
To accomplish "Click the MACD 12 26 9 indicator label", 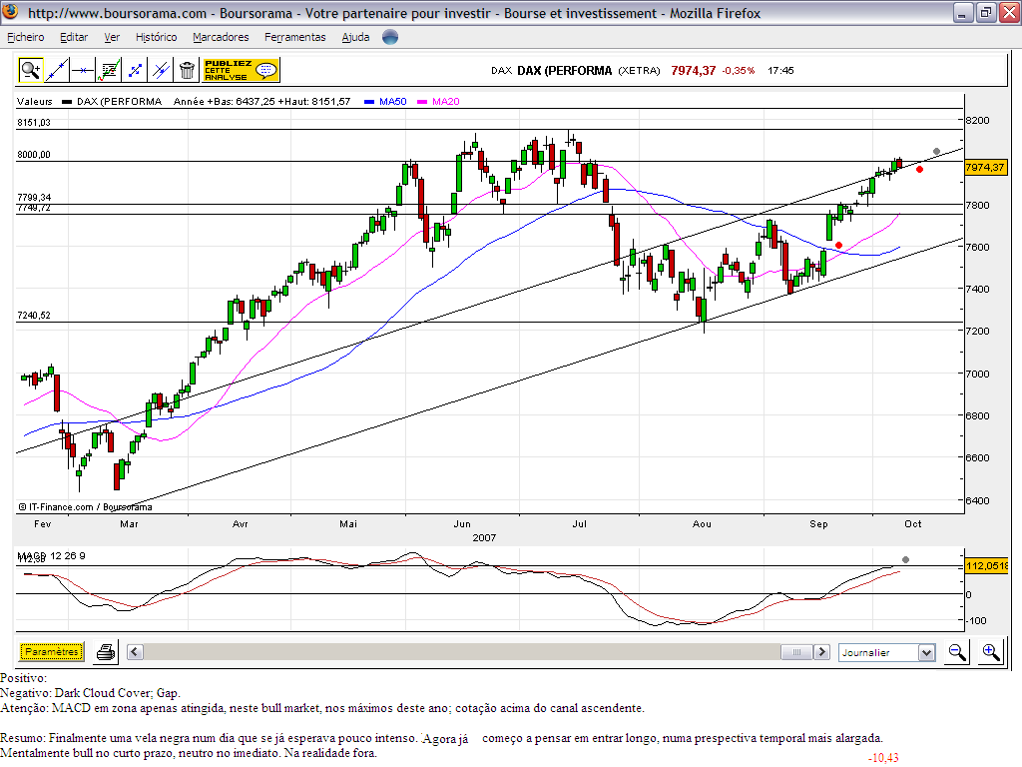I will pos(52,556).
